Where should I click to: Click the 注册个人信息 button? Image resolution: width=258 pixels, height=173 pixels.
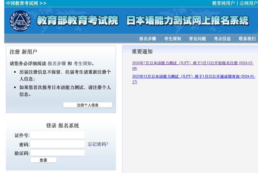[x=88, y=105]
